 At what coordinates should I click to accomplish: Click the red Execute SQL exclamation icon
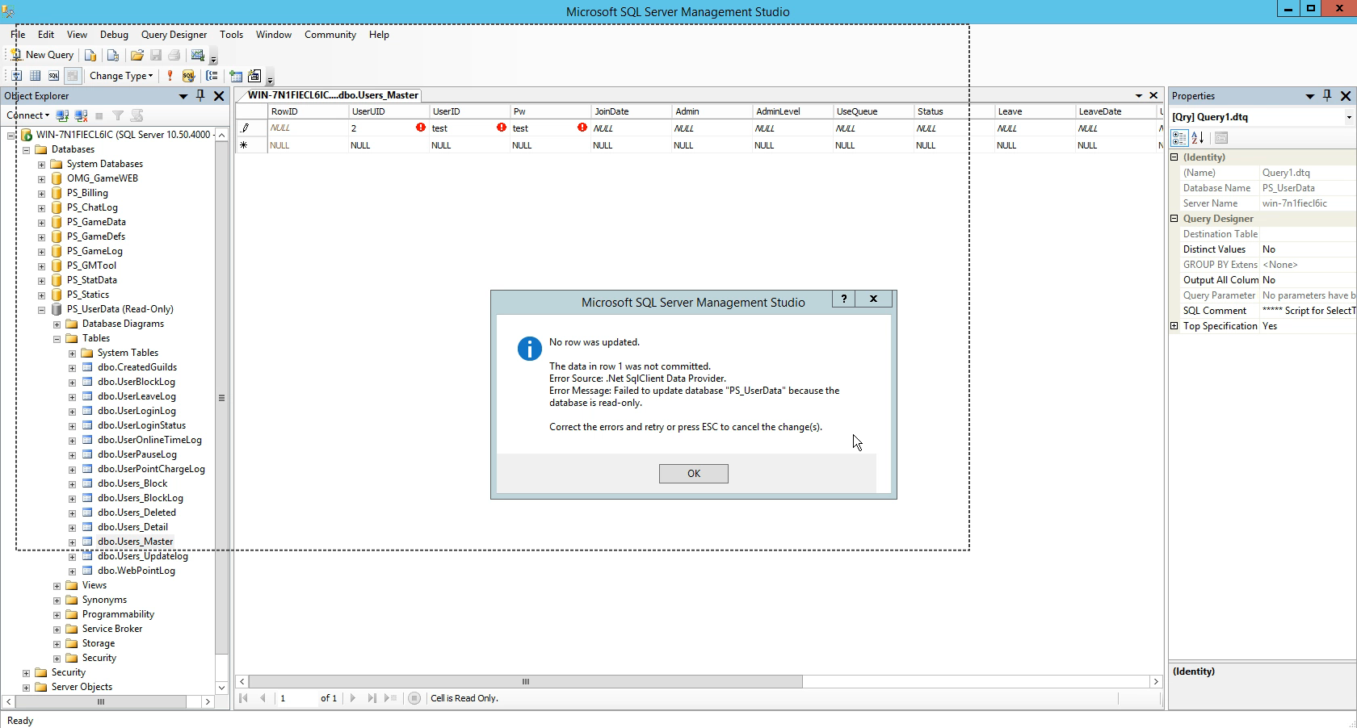pos(170,76)
